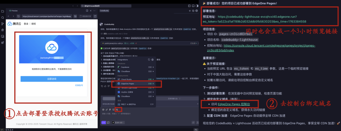This screenshot has height=131, width=341.
Task: Open the EdgeOne Pages 控制台 link
Action: click(x=234, y=104)
